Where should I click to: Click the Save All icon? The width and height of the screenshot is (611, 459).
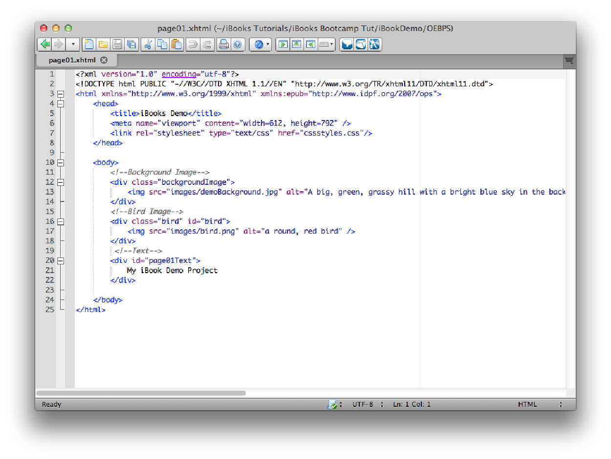coord(131,44)
